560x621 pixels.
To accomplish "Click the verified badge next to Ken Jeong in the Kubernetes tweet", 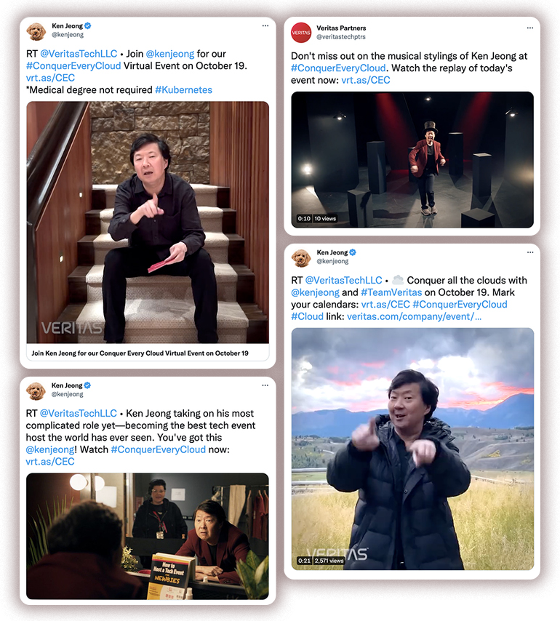I will click(x=88, y=25).
